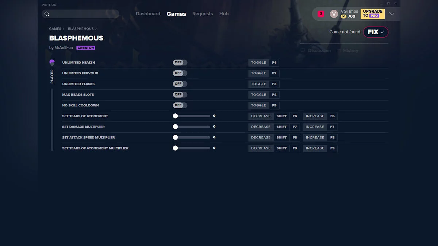Turn on the Unlimited Flasks switch
438x246 pixels.
coord(180,84)
